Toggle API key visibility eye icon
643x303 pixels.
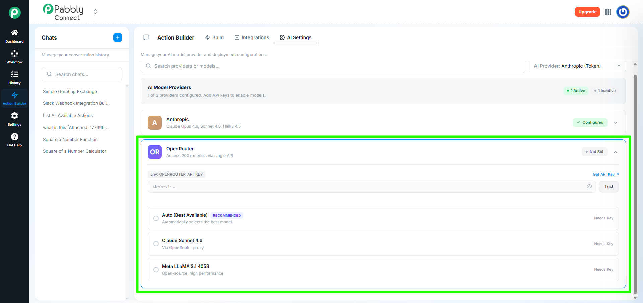[x=589, y=187]
